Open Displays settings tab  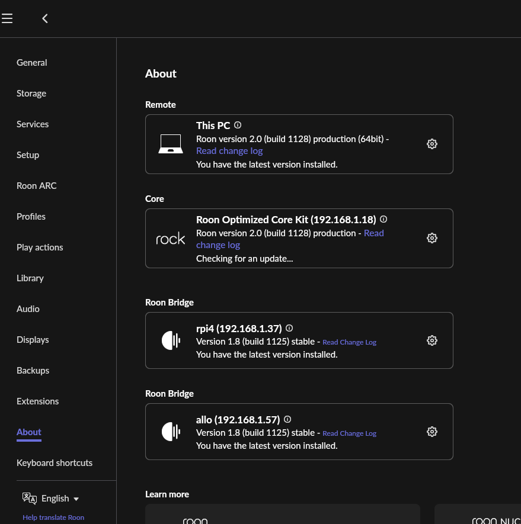tap(33, 339)
